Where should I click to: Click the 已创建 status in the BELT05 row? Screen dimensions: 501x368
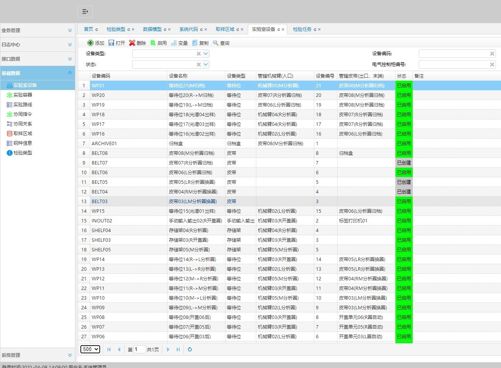[404, 182]
